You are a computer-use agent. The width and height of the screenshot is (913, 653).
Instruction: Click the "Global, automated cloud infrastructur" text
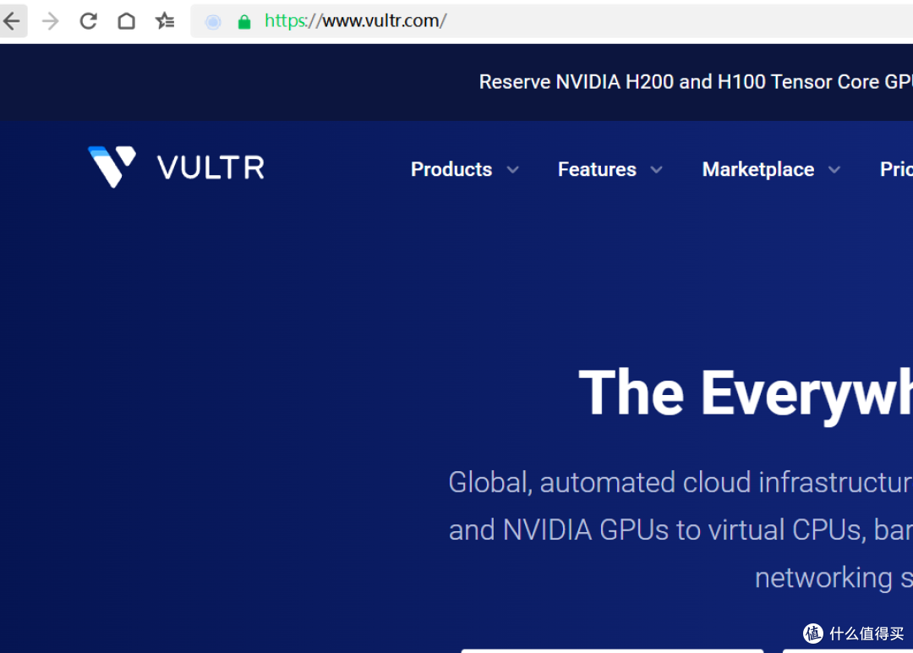click(x=681, y=482)
